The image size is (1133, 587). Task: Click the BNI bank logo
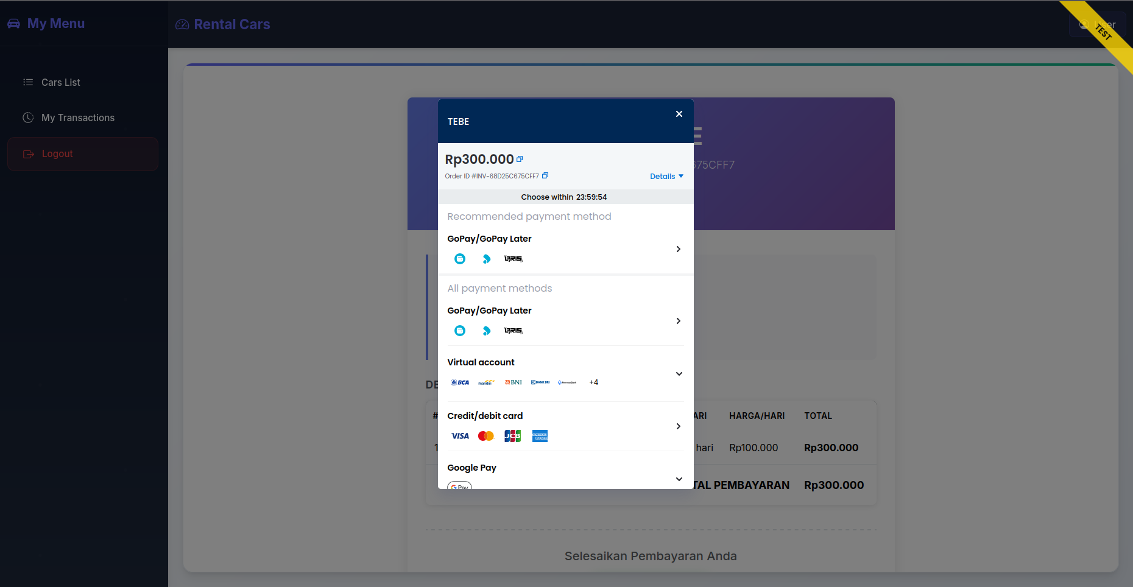click(514, 382)
